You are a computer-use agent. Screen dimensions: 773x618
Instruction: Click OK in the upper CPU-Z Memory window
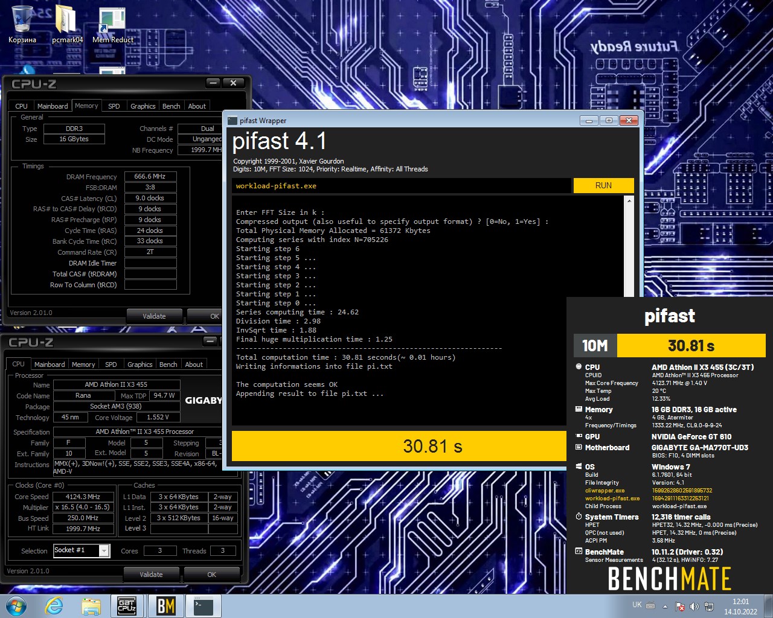204,316
